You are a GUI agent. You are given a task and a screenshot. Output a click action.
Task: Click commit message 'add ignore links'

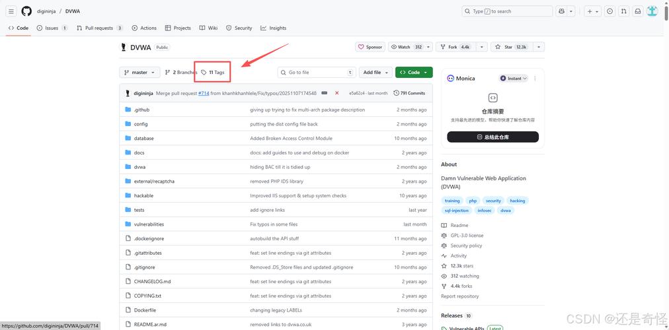click(267, 210)
